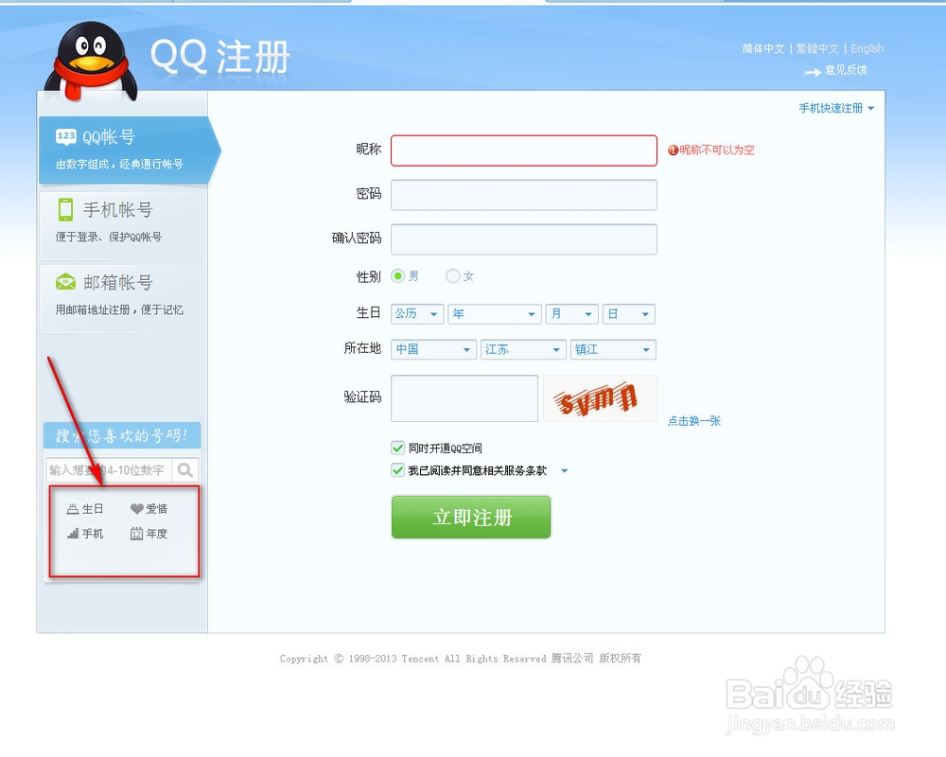The image size is (946, 757).
Task: Click into the 确认密码 field
Action: point(524,239)
